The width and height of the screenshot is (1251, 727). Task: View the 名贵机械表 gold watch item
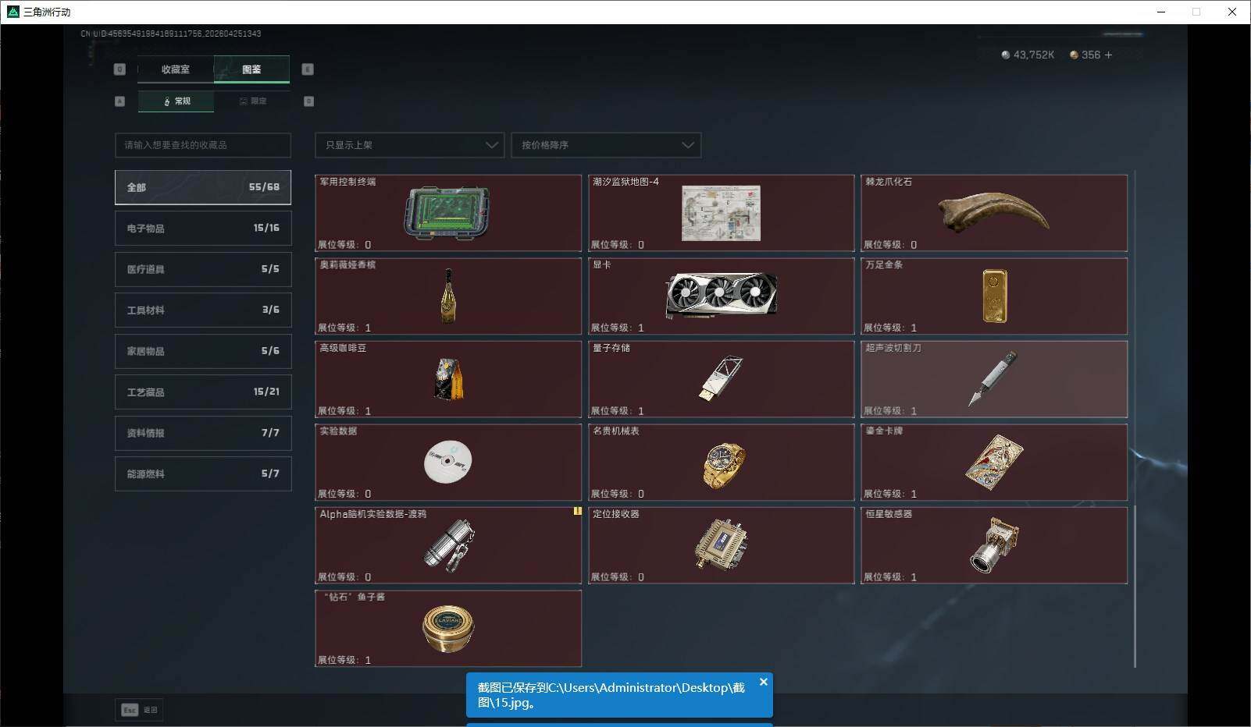(x=721, y=463)
